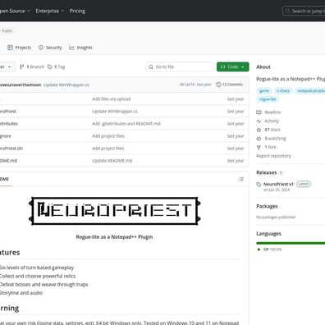Open the Projects tab

[x=19, y=48]
